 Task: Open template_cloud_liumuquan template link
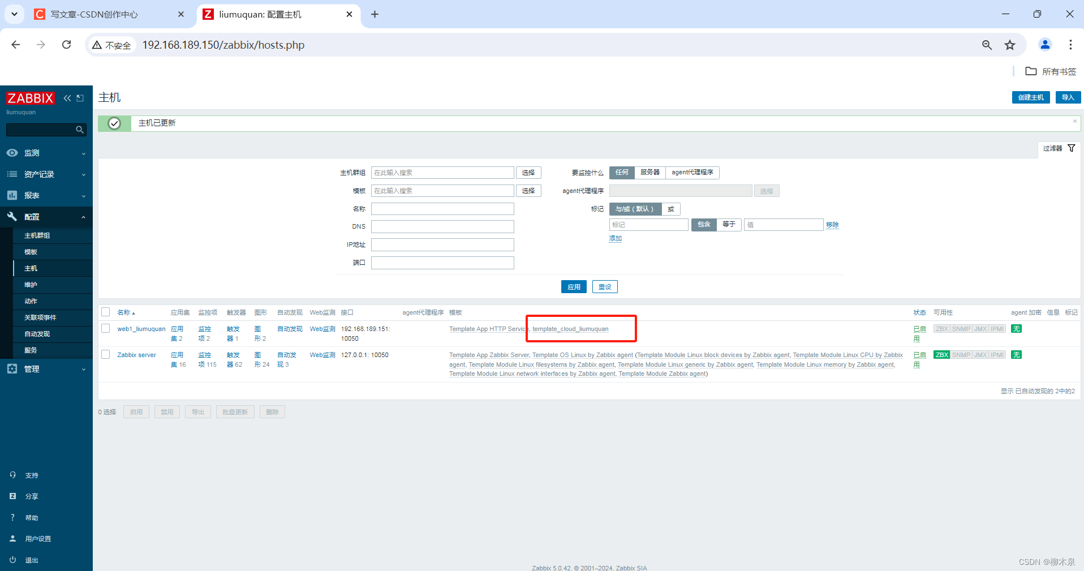pos(570,329)
